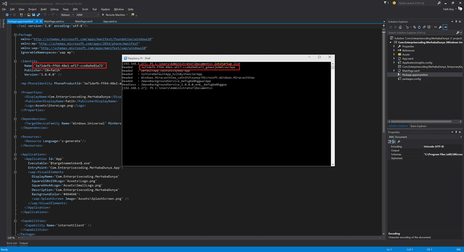Screen dimensions: 464x252
Task: Click the notifications flag icon in title bar
Action: (x=385, y=3)
